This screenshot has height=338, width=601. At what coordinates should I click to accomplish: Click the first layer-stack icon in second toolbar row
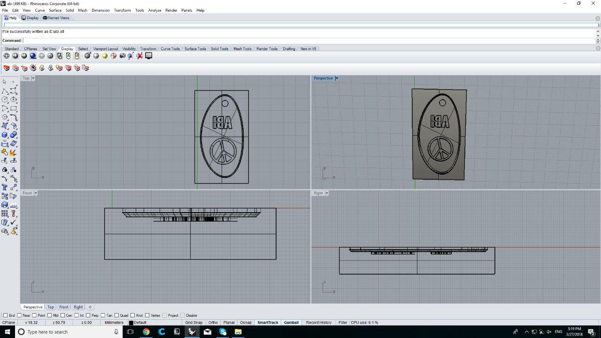(x=7, y=68)
